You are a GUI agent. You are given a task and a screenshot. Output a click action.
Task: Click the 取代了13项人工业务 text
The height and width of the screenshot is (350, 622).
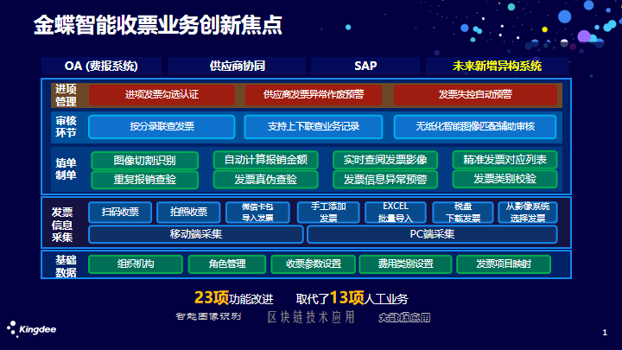[352, 298]
